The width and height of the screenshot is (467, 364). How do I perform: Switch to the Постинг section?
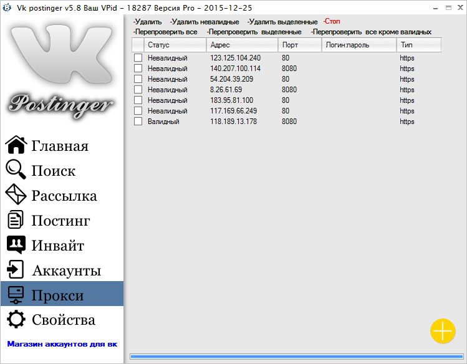tap(60, 221)
